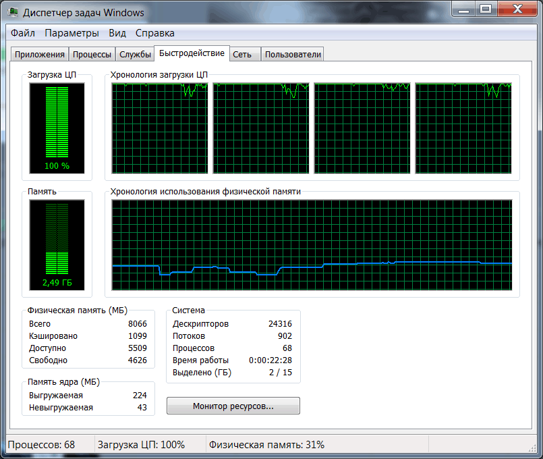Click the Память ядра (МБ) group label
Viewport: 543px width, 459px height.
[63, 382]
